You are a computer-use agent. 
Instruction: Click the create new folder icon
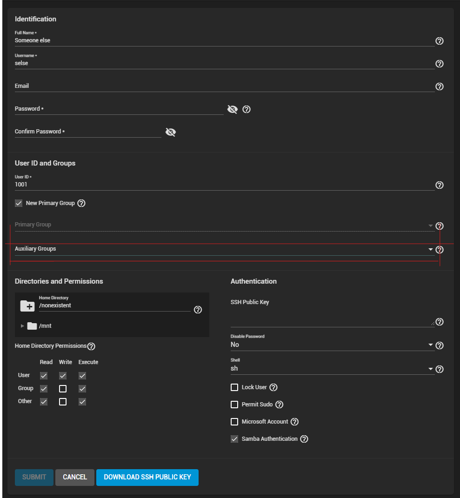pos(27,306)
